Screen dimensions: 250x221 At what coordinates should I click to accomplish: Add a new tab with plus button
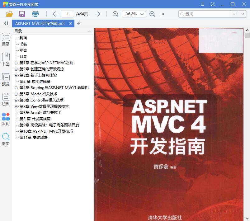pyautogui.click(x=78, y=23)
